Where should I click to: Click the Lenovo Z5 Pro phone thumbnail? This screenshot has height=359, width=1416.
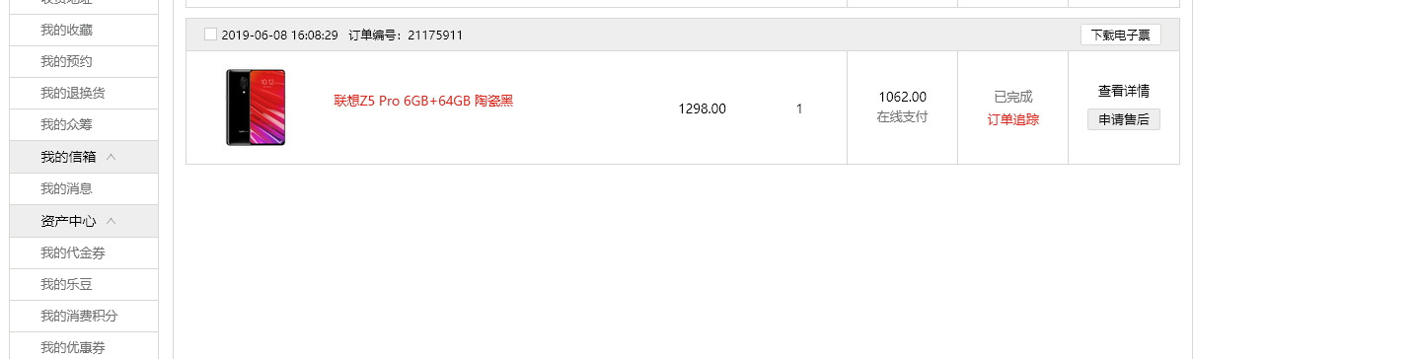(256, 108)
